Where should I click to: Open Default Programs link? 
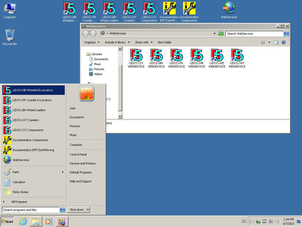[81, 172]
